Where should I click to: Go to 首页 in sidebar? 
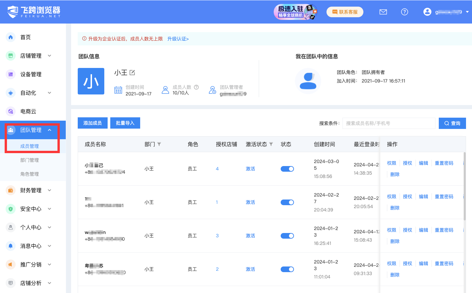[26, 37]
